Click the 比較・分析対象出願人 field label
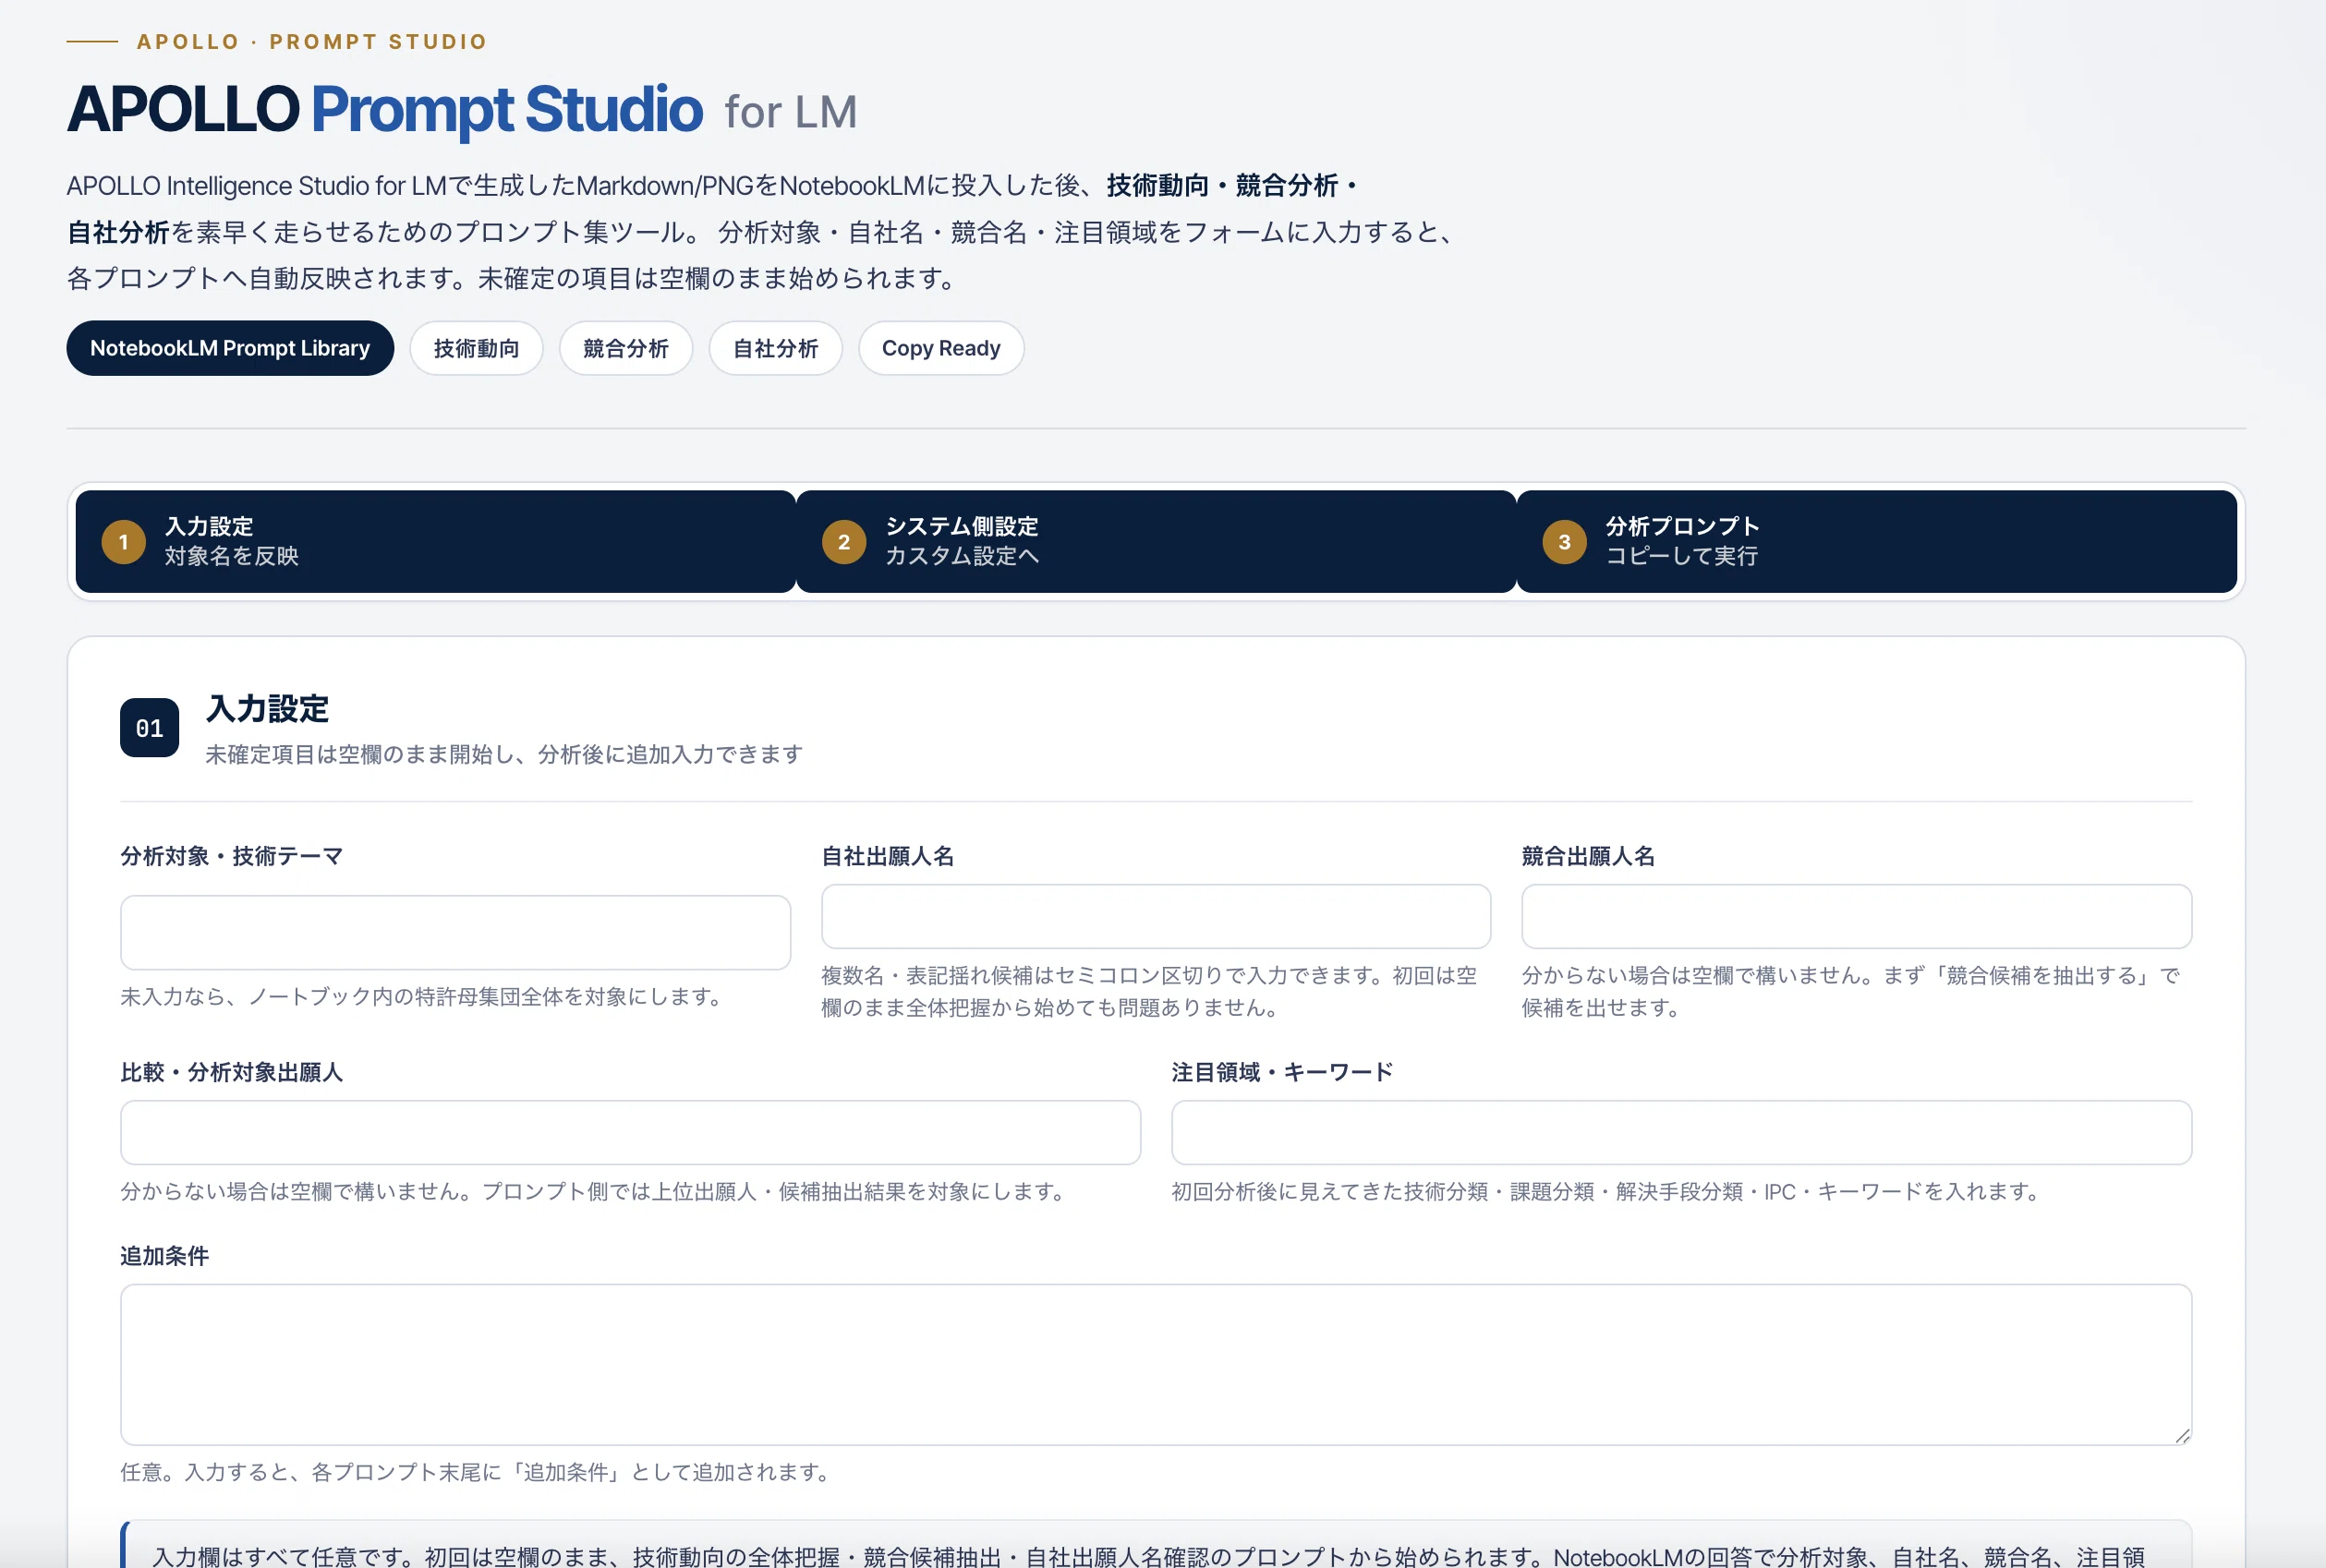The image size is (2326, 1568). tap(231, 1072)
